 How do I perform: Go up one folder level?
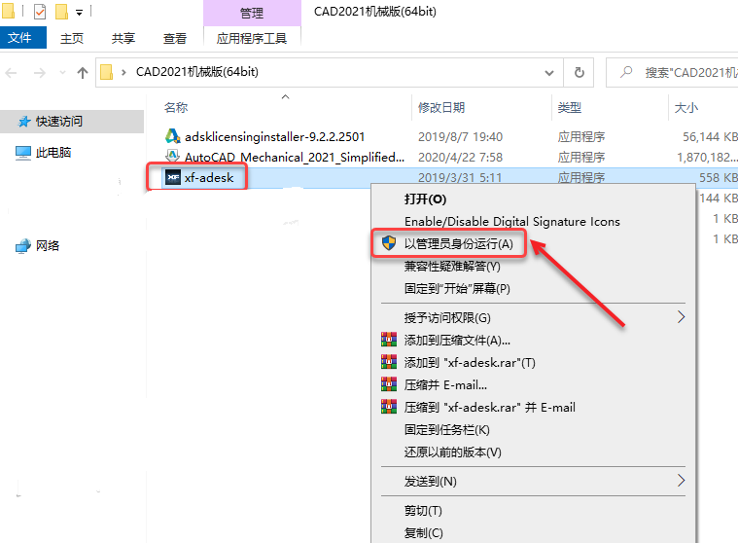click(83, 73)
